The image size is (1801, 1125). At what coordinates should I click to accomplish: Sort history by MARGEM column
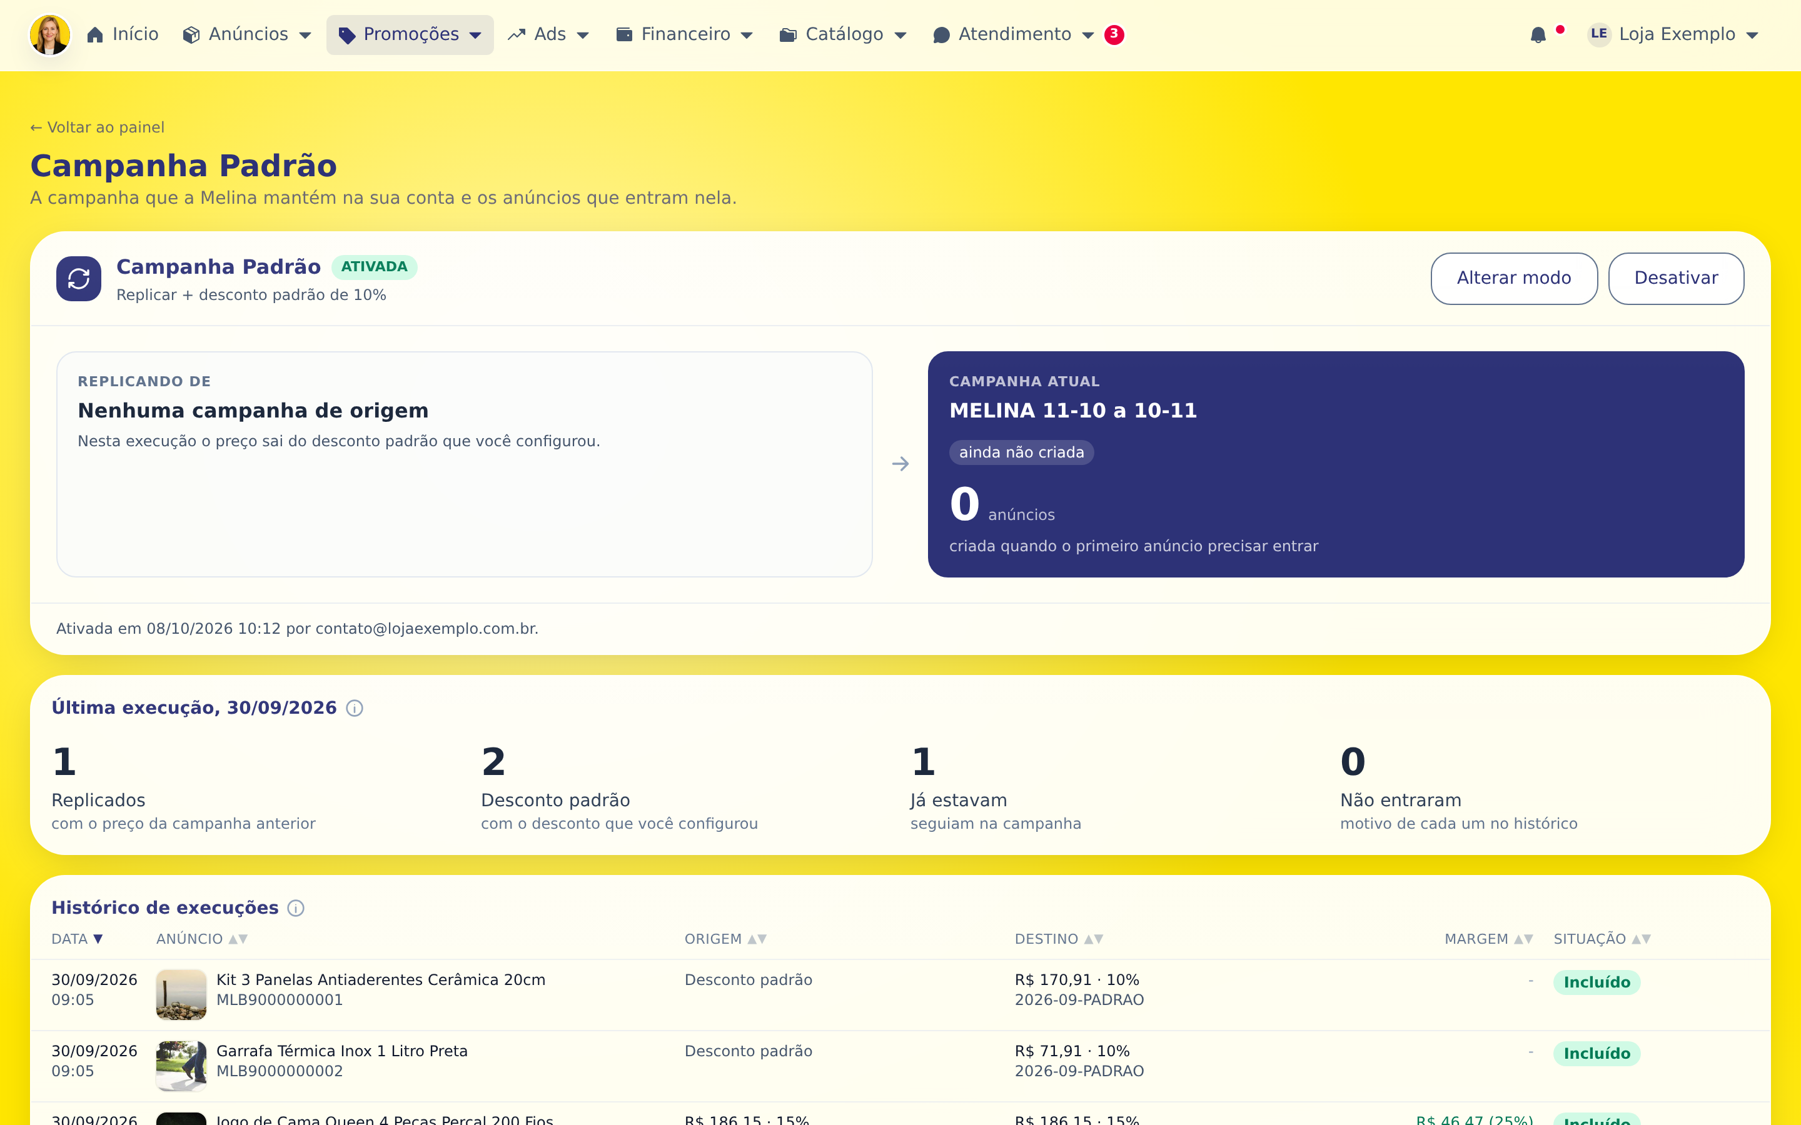[x=1488, y=939]
